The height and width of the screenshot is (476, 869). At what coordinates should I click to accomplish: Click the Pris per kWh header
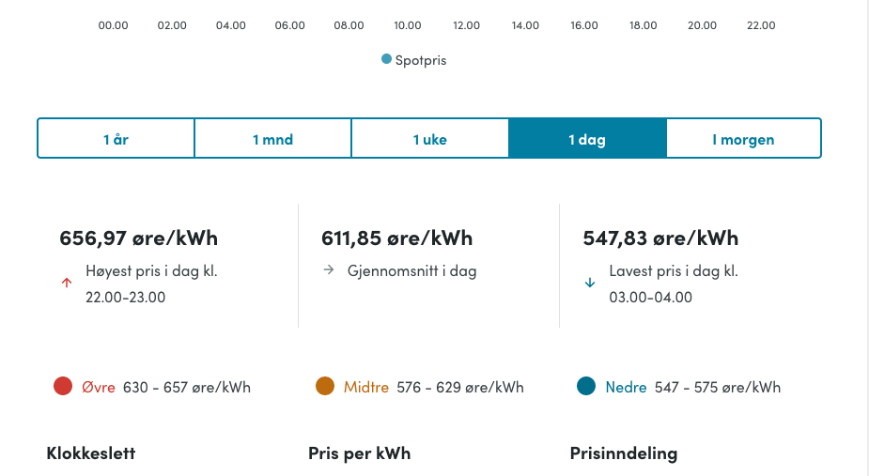359,453
